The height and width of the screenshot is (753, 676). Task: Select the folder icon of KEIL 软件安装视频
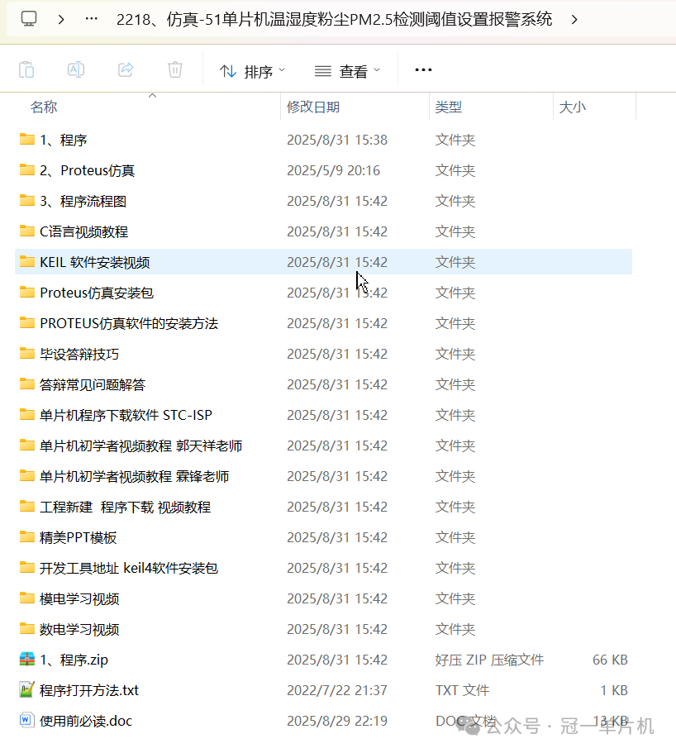(27, 262)
